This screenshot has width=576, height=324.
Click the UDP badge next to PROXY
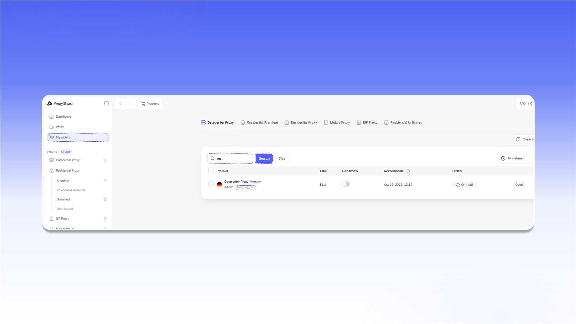[x=66, y=152]
